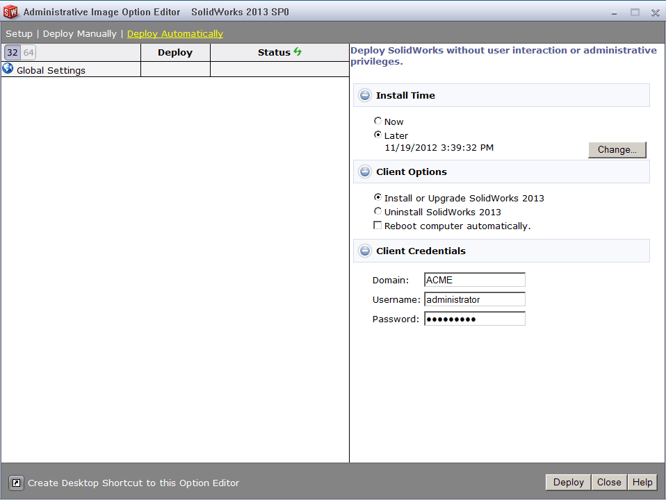
Task: Select the Global Settings row
Action: click(x=175, y=69)
